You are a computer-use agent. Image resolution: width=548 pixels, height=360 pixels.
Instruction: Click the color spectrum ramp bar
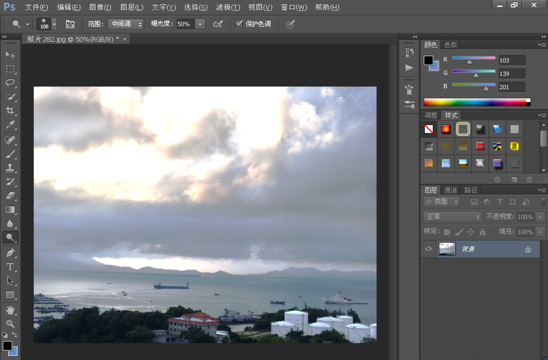point(475,102)
